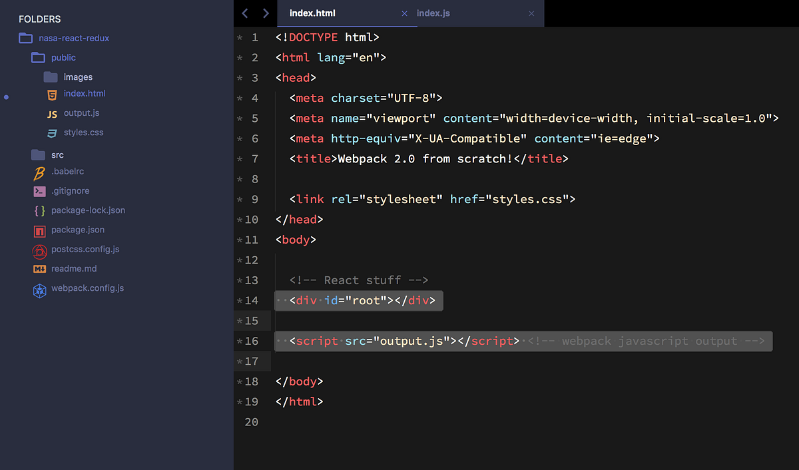Click the "viewport" name value

click(x=401, y=118)
